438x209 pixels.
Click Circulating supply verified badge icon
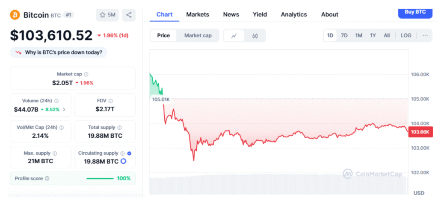tap(129, 153)
